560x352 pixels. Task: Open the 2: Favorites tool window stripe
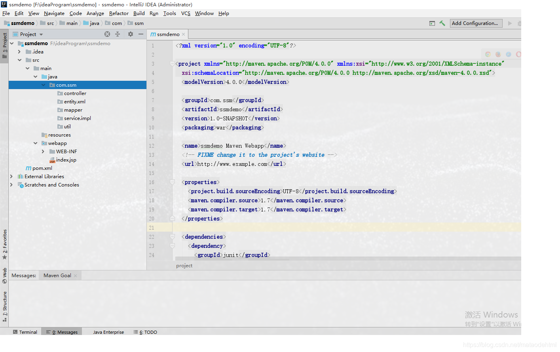point(4,244)
